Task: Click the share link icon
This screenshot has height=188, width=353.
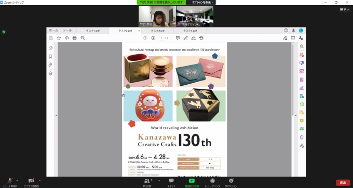Action: pyautogui.click(x=285, y=38)
